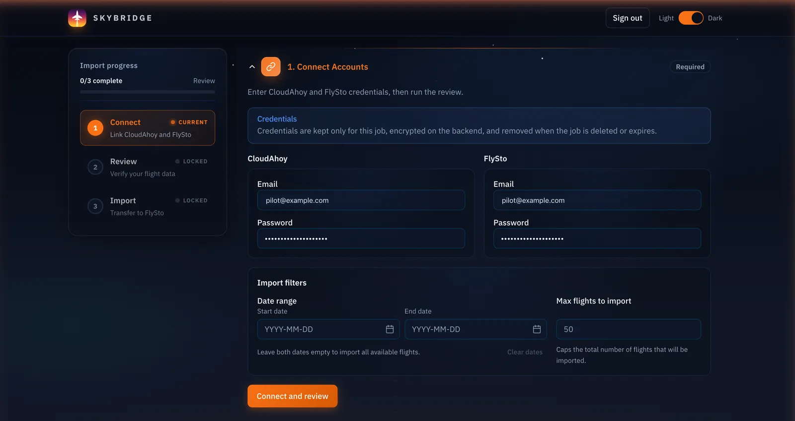Image resolution: width=795 pixels, height=421 pixels.
Task: Click the 'Transfer to FlySto' subtitle
Action: click(137, 213)
